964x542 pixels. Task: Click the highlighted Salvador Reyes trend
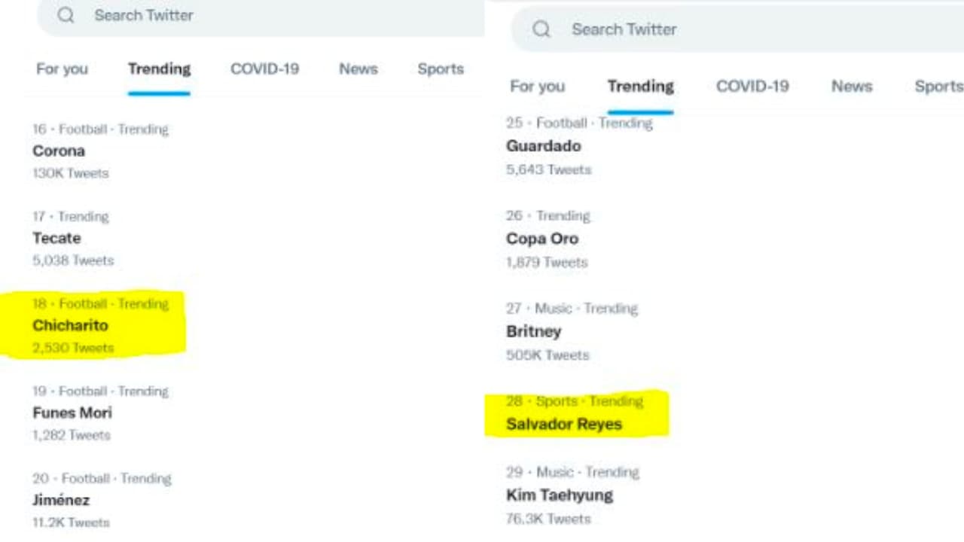coord(564,424)
